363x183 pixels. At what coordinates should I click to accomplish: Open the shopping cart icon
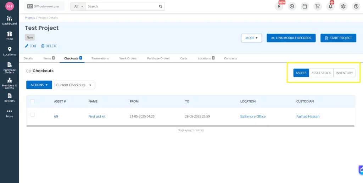[318, 6]
